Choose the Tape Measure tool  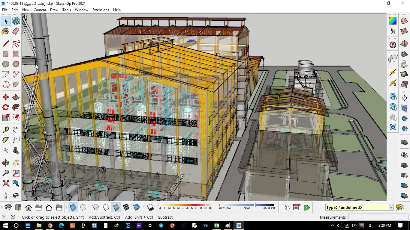5,130
